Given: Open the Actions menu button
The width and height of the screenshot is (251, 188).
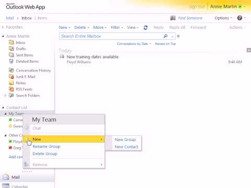Looking at the screenshot, I should (237, 28).
